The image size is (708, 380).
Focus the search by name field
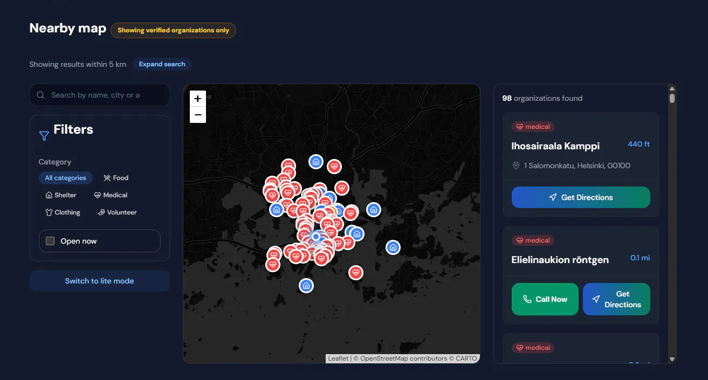(100, 95)
